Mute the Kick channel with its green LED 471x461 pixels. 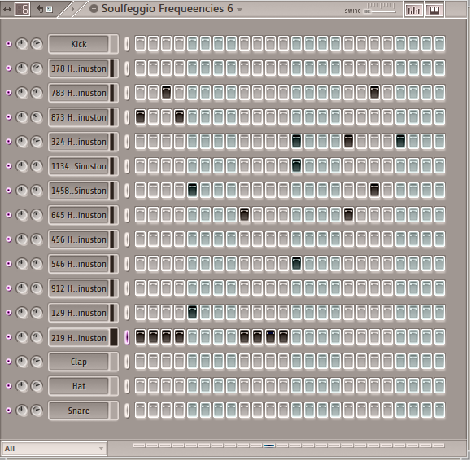click(9, 44)
